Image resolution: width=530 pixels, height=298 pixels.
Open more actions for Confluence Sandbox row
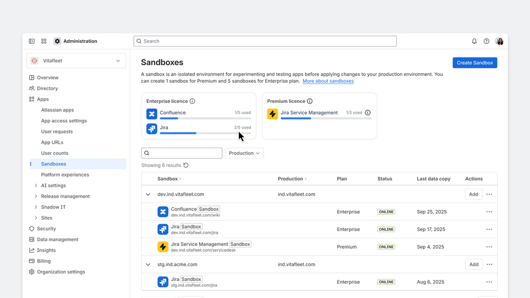click(489, 212)
